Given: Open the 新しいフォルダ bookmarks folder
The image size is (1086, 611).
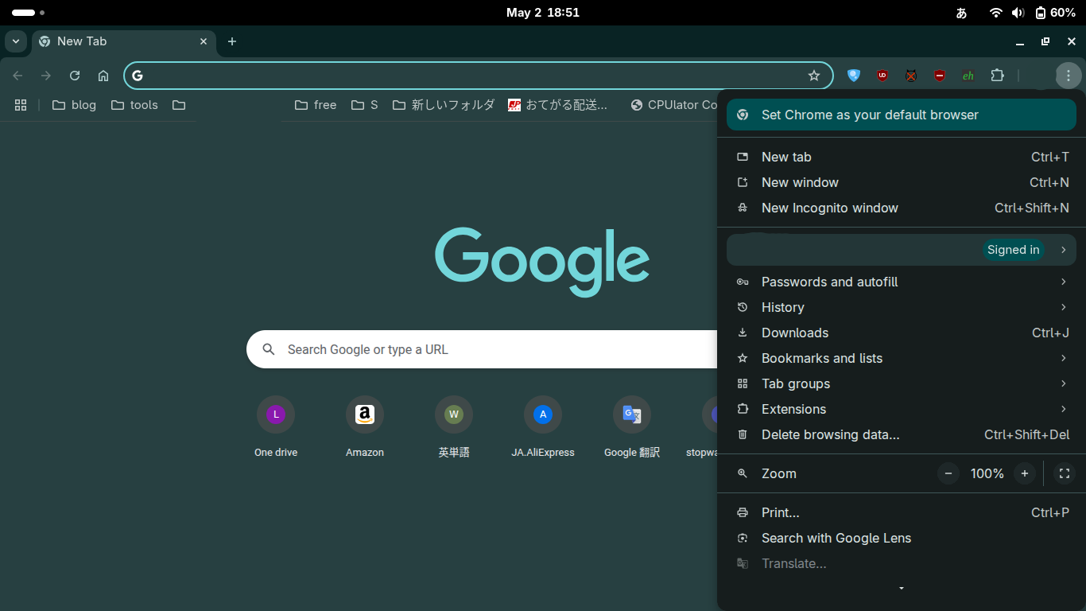Looking at the screenshot, I should pos(444,105).
